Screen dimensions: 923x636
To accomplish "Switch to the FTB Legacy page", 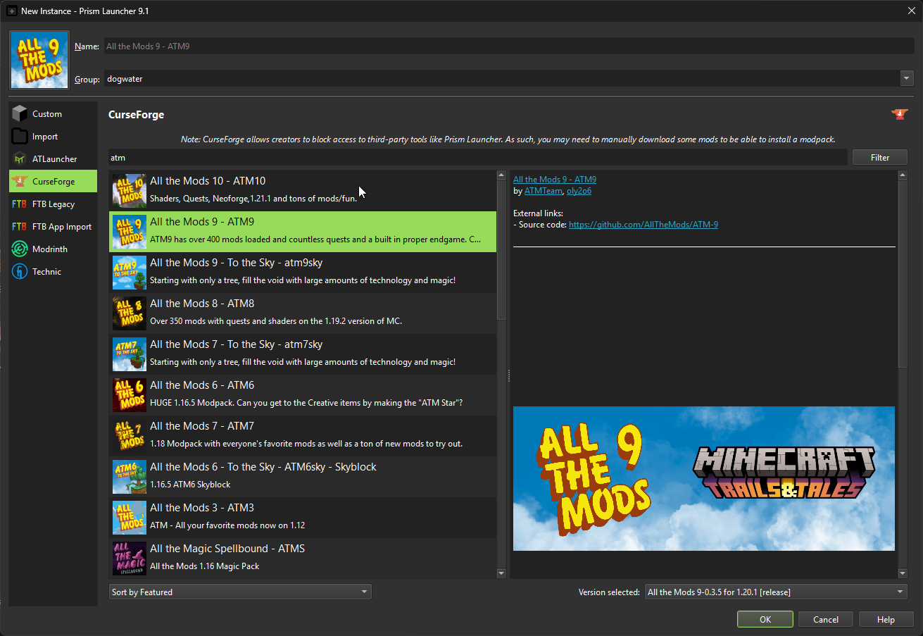I will tap(54, 204).
